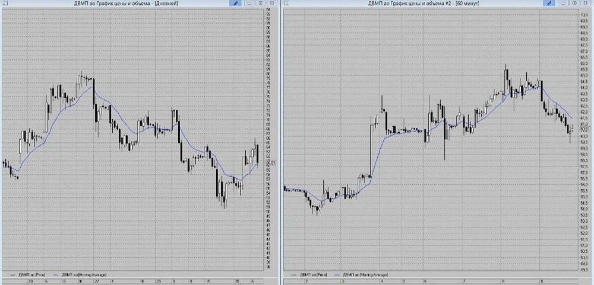
Task: Minimize the daily ДВМП chart window
Action: (x=249, y=3)
